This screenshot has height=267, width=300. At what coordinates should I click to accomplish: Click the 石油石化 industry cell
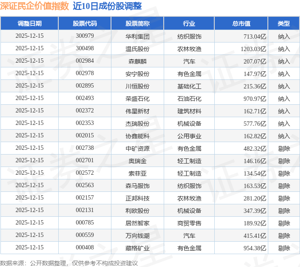189,98
